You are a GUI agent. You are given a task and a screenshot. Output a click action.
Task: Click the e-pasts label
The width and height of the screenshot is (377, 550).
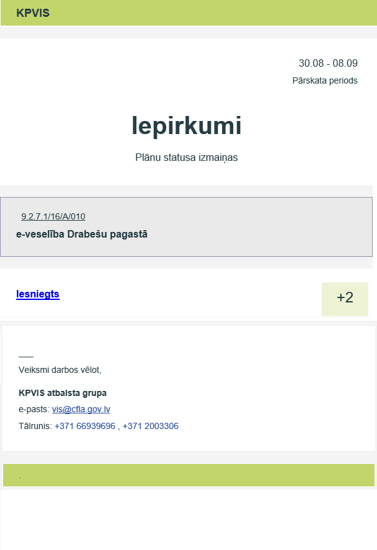[x=34, y=409]
